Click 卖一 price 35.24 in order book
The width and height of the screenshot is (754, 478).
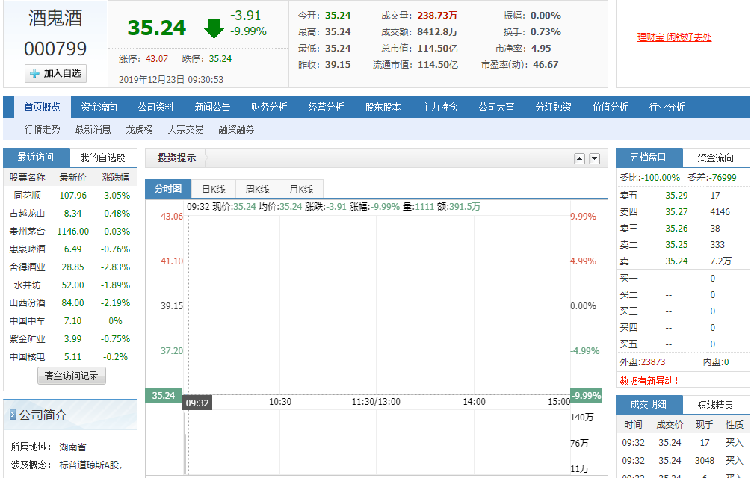pyautogui.click(x=676, y=261)
